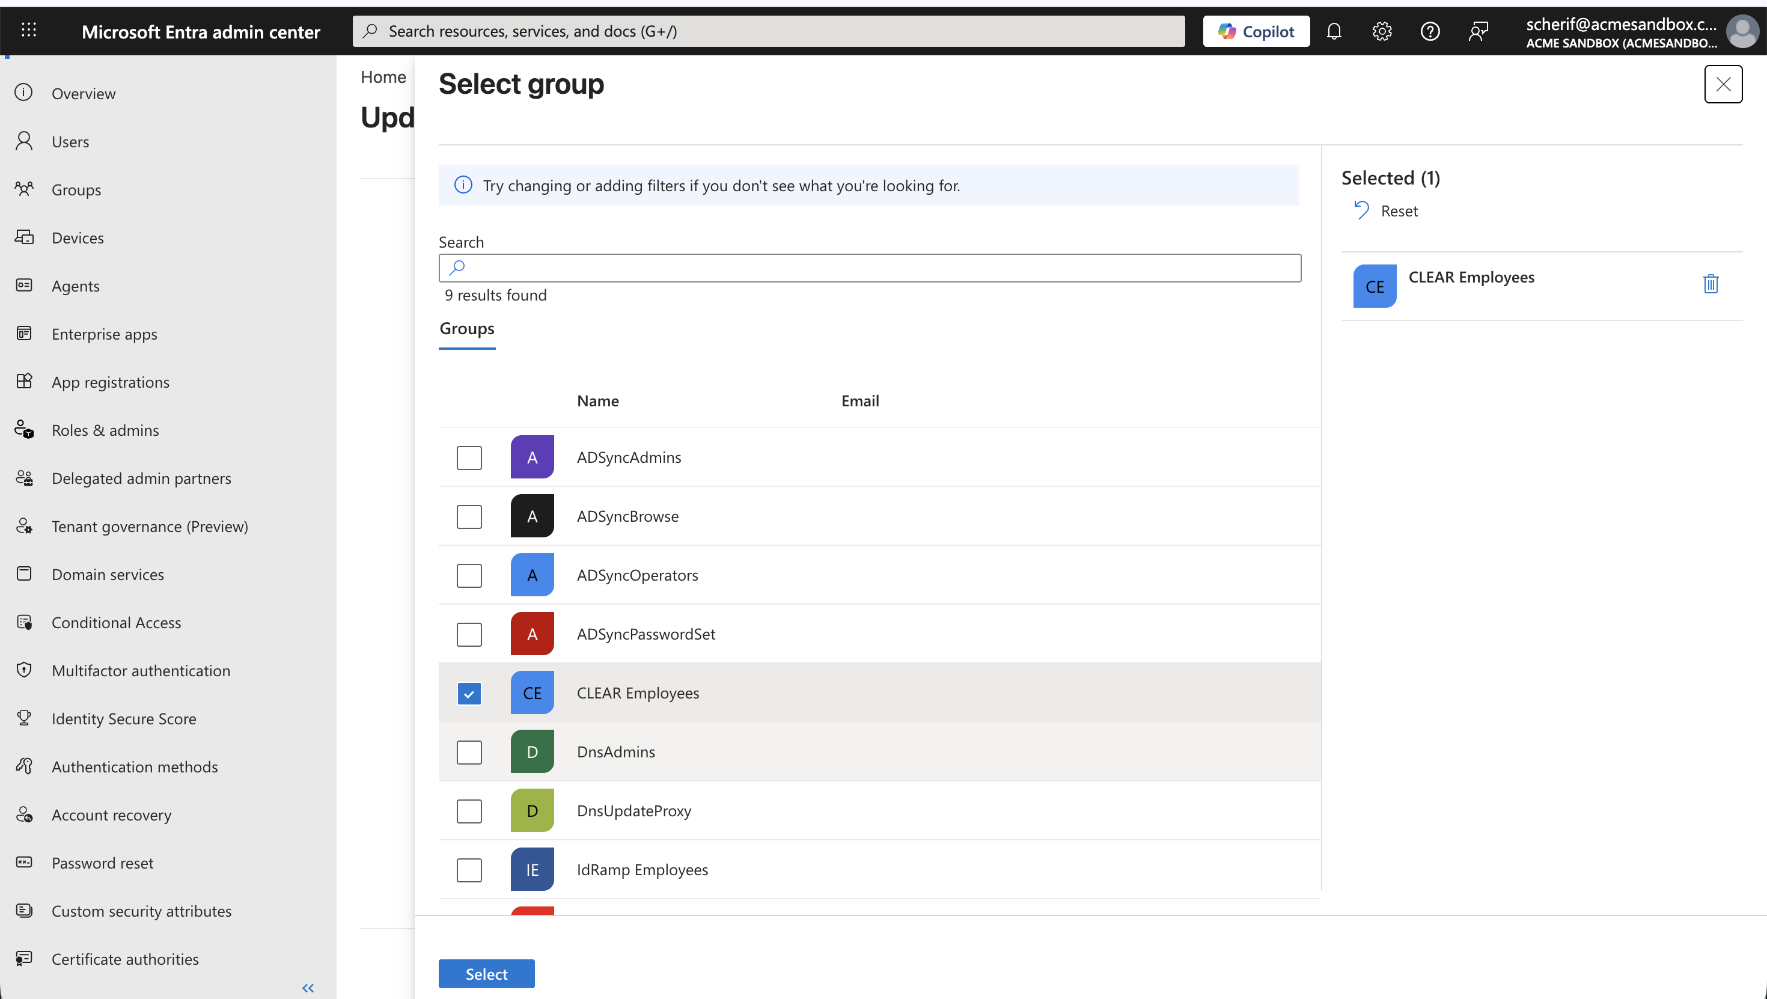Open the settings gear
The image size is (1767, 999).
pos(1382,31)
